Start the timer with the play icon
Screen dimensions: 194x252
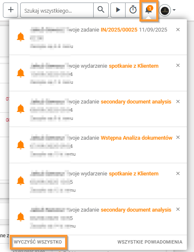[118, 10]
